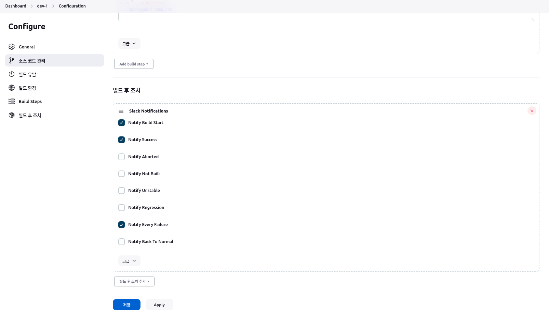Click inside the shell command text area
Viewport: 549px width, 312px height.
[326, 17]
